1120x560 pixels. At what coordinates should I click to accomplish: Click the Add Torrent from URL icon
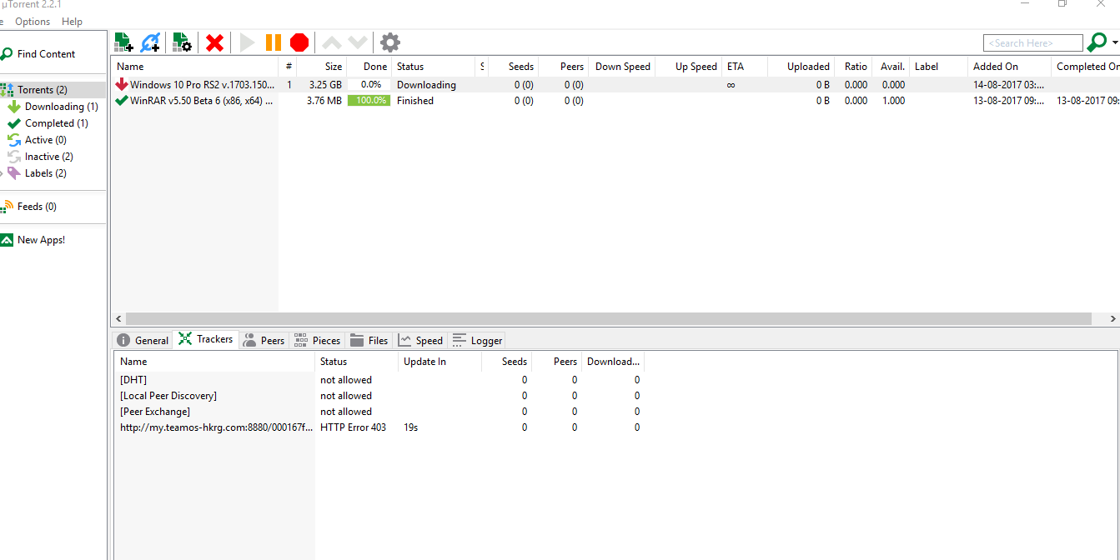pos(150,42)
